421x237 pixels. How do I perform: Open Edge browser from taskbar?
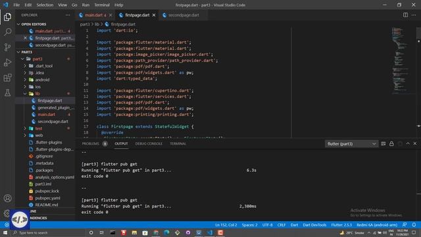click(x=166, y=232)
